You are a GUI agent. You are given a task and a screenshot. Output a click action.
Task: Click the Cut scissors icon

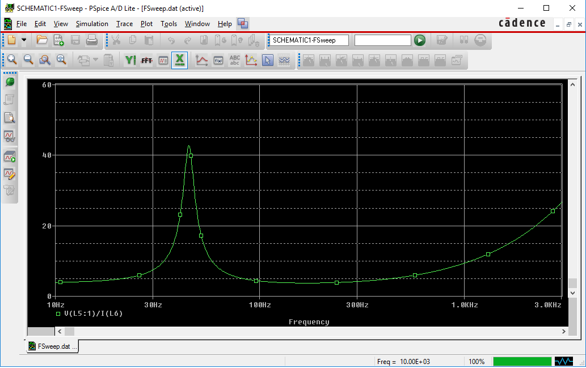click(x=116, y=40)
